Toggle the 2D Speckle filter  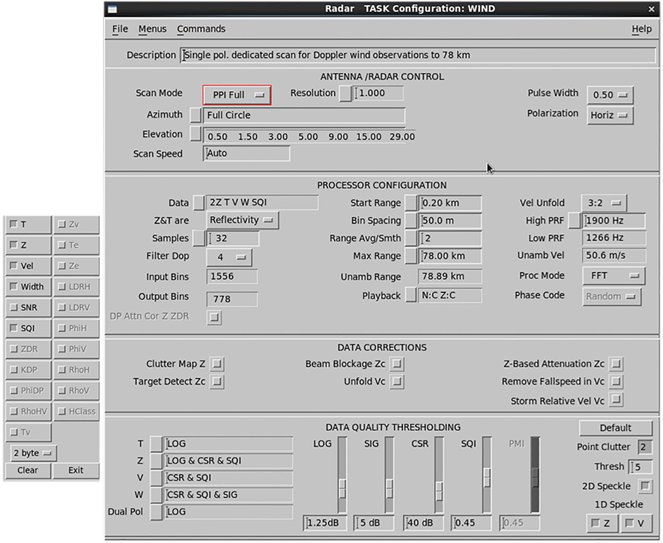[x=645, y=487]
